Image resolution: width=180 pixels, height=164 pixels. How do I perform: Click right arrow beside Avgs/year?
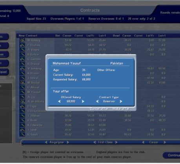pyautogui.click(x=68, y=142)
